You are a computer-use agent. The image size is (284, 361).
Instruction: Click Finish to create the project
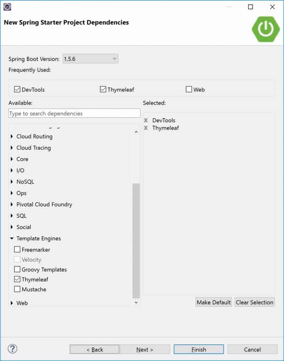(x=199, y=349)
